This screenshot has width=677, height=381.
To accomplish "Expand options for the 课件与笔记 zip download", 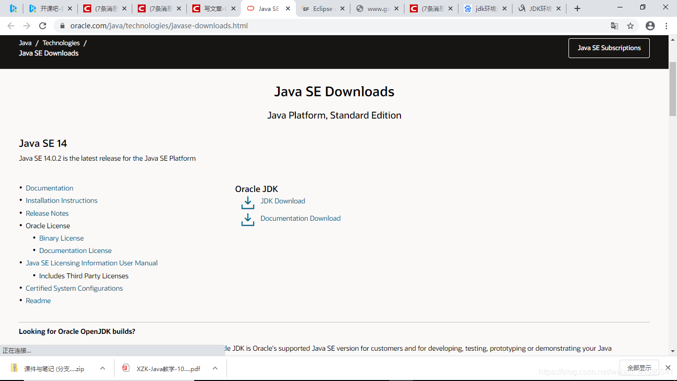I will 103,368.
